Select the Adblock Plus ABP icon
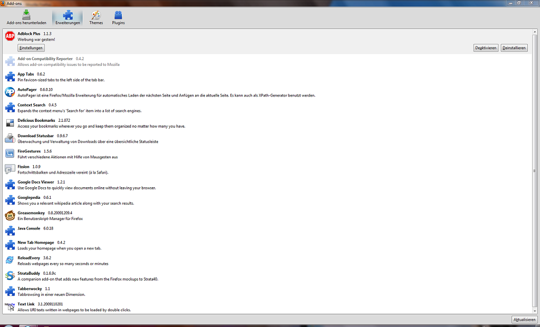Viewport: 540px width, 327px height. 10,36
